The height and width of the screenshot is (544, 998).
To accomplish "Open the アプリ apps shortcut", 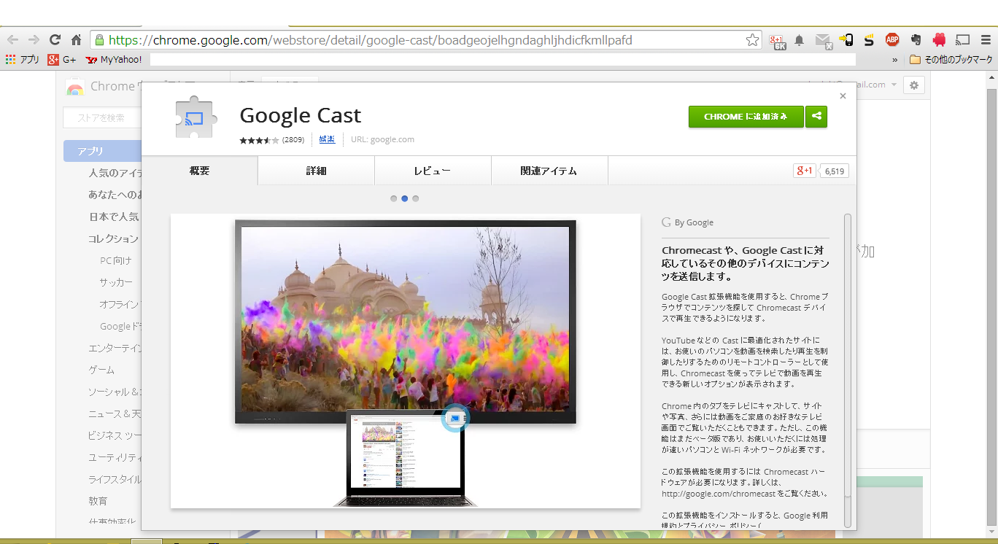I will pyautogui.click(x=23, y=60).
